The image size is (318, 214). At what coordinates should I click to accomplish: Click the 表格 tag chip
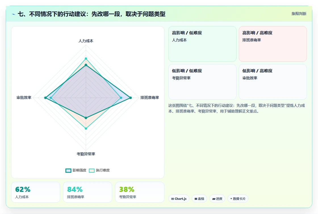(199, 199)
